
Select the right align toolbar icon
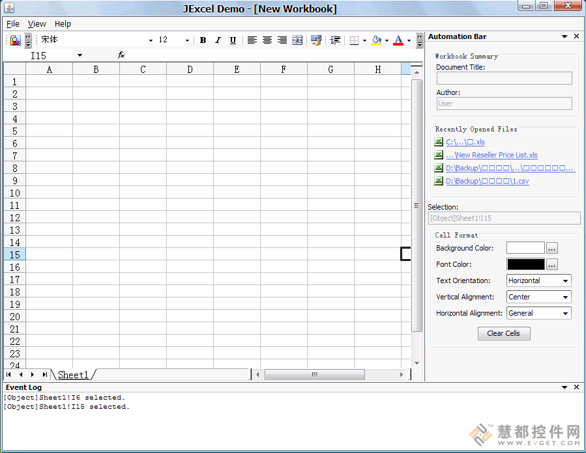coord(282,40)
